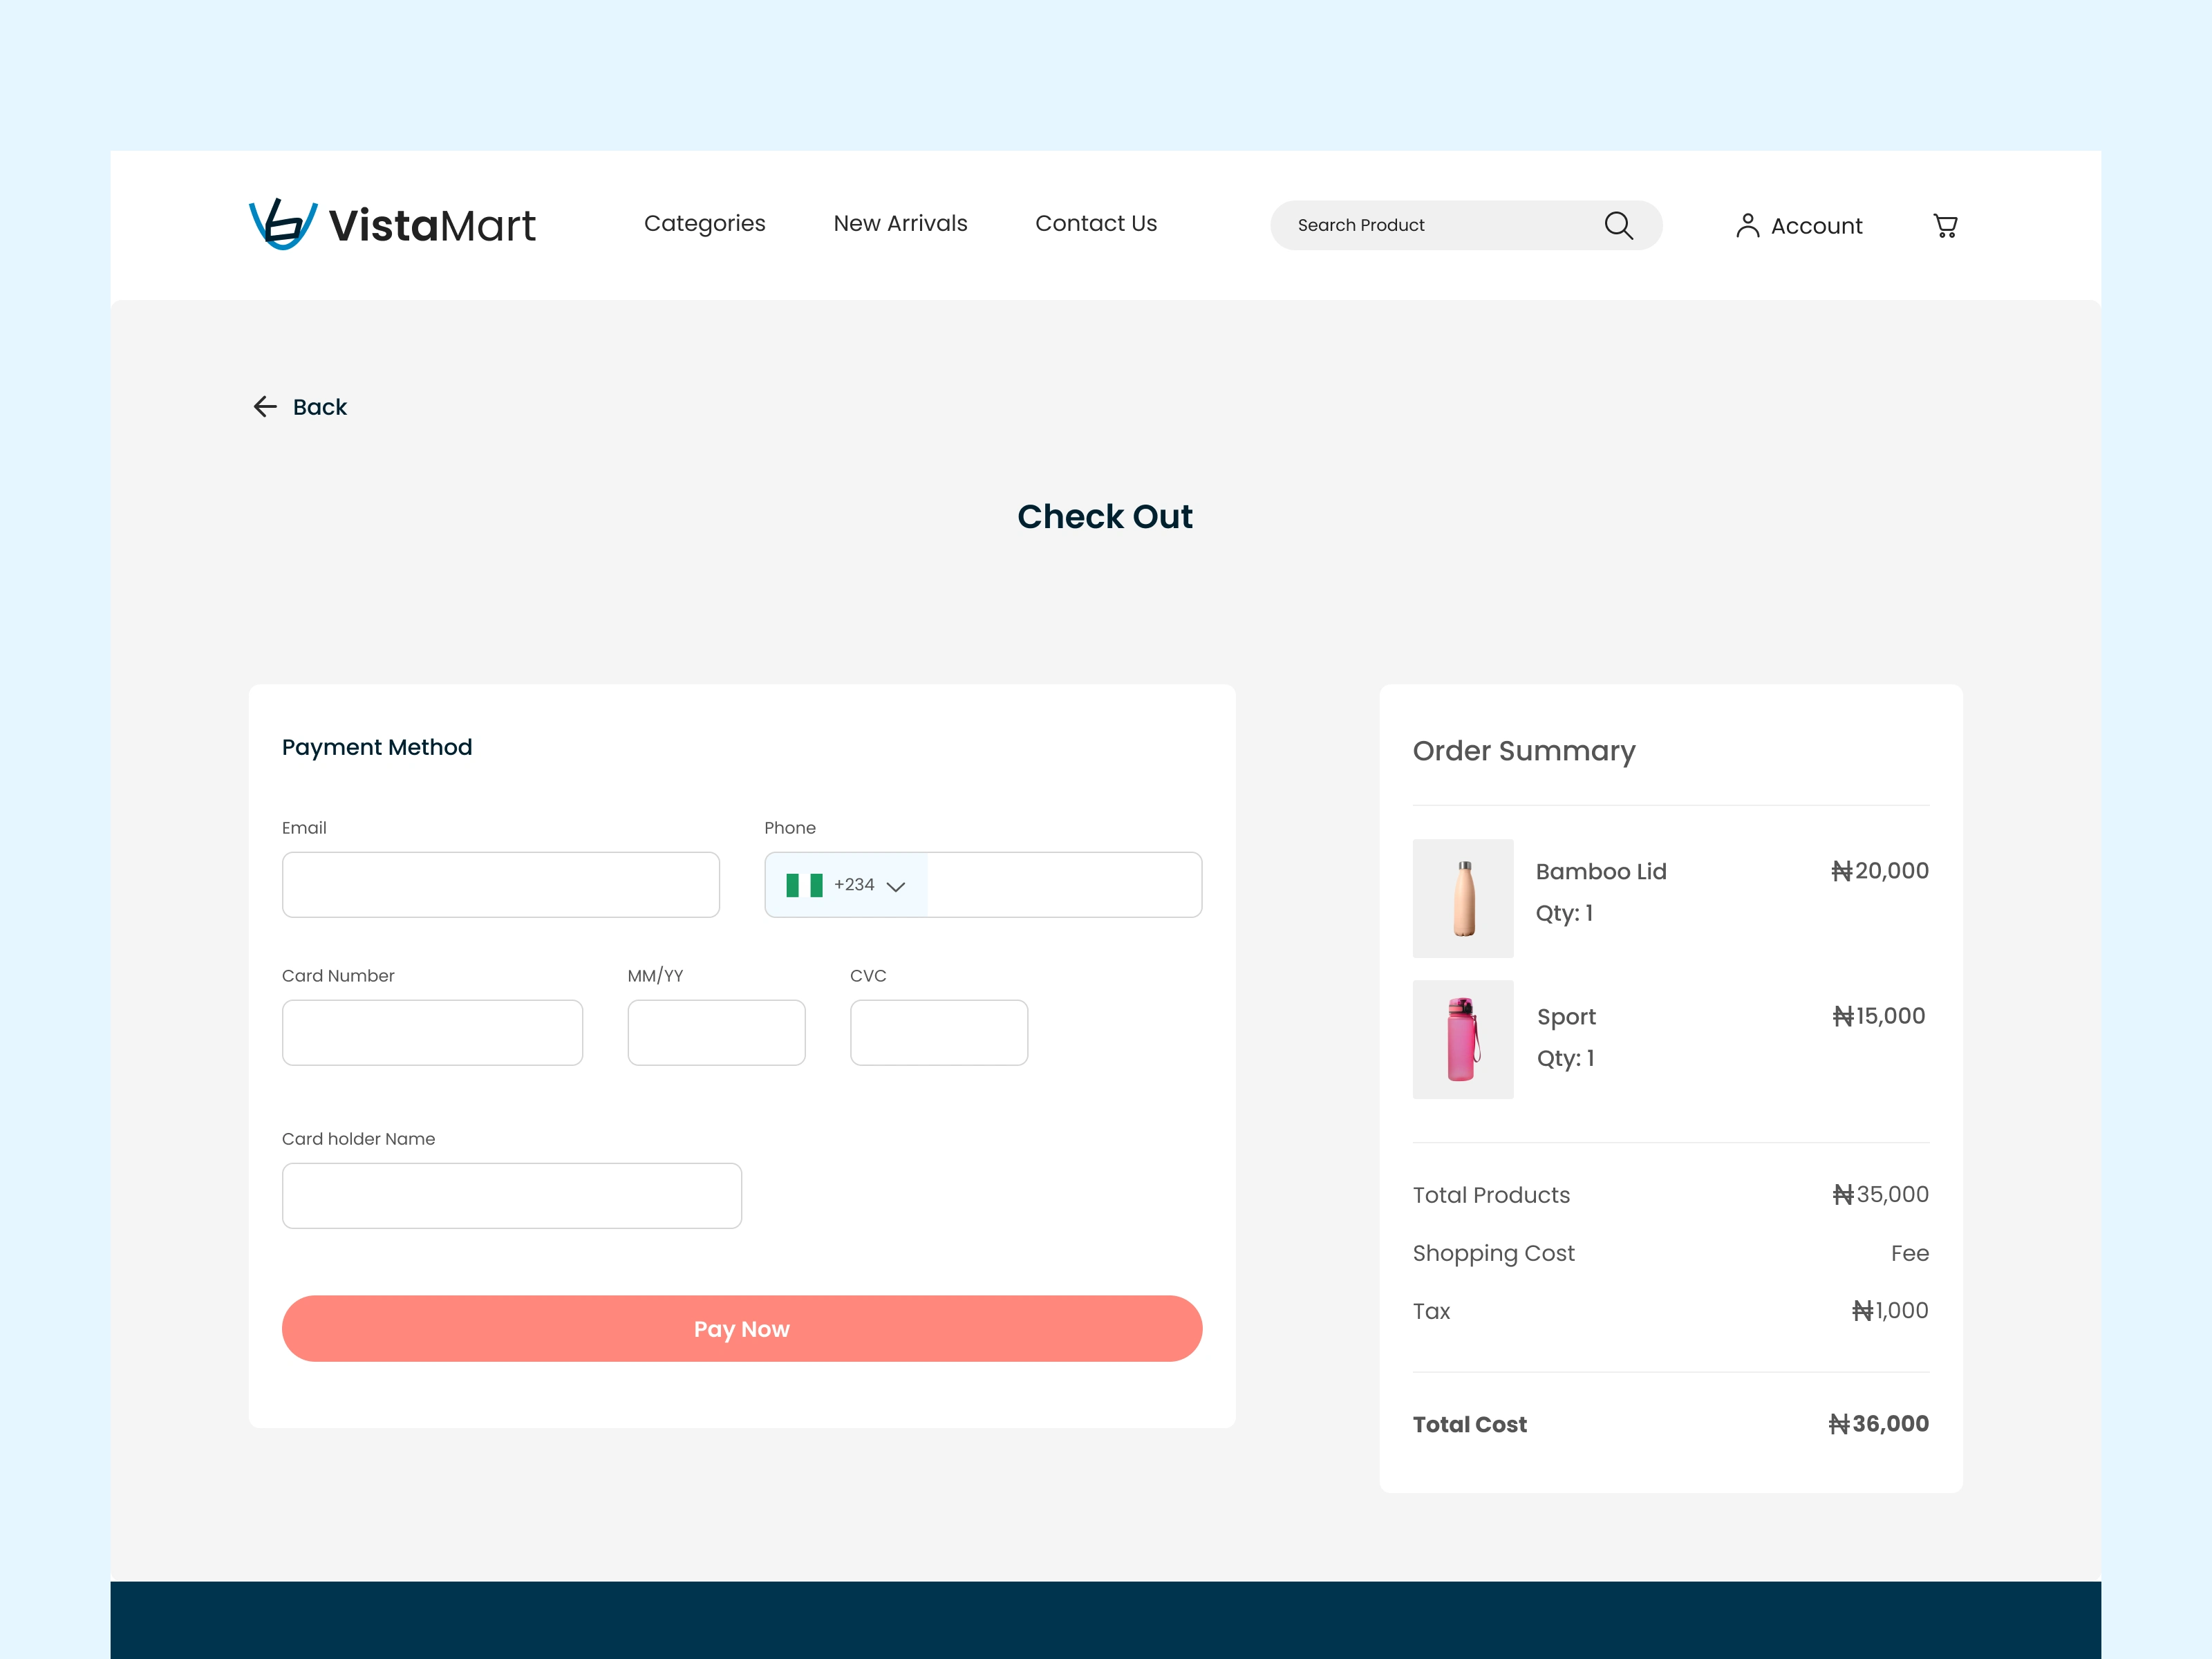Click the search magnifier icon
This screenshot has height=1659, width=2212.
click(1618, 225)
